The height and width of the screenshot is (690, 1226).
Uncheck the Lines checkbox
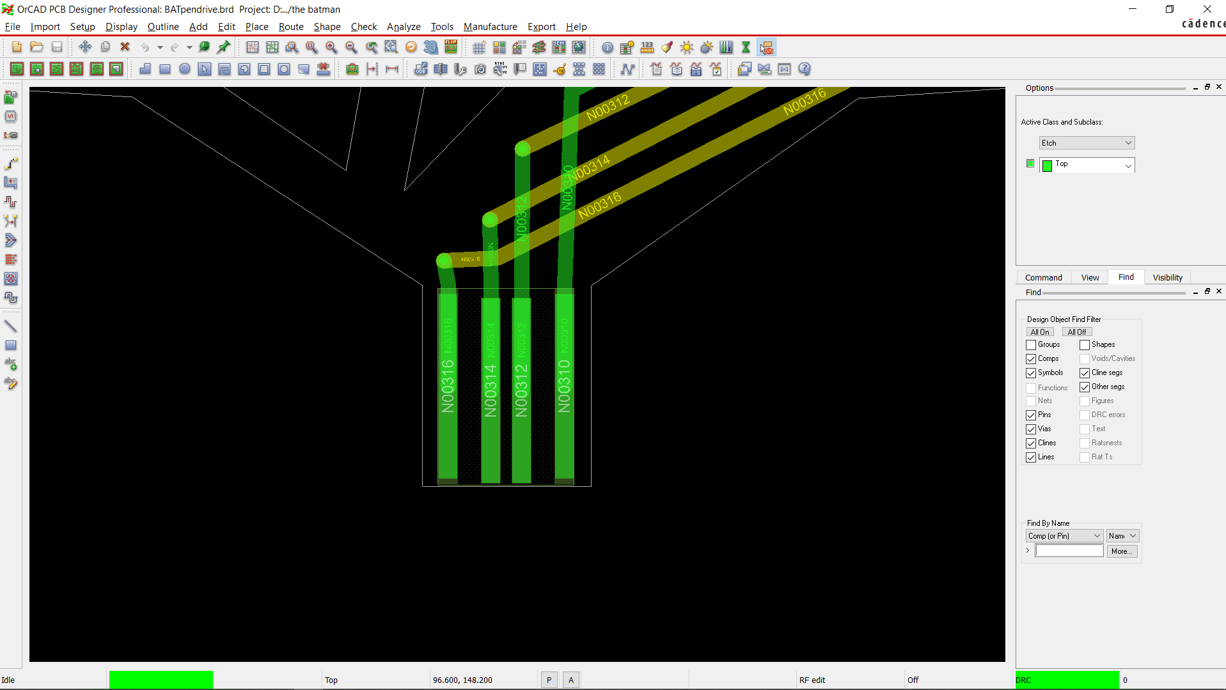click(x=1031, y=457)
